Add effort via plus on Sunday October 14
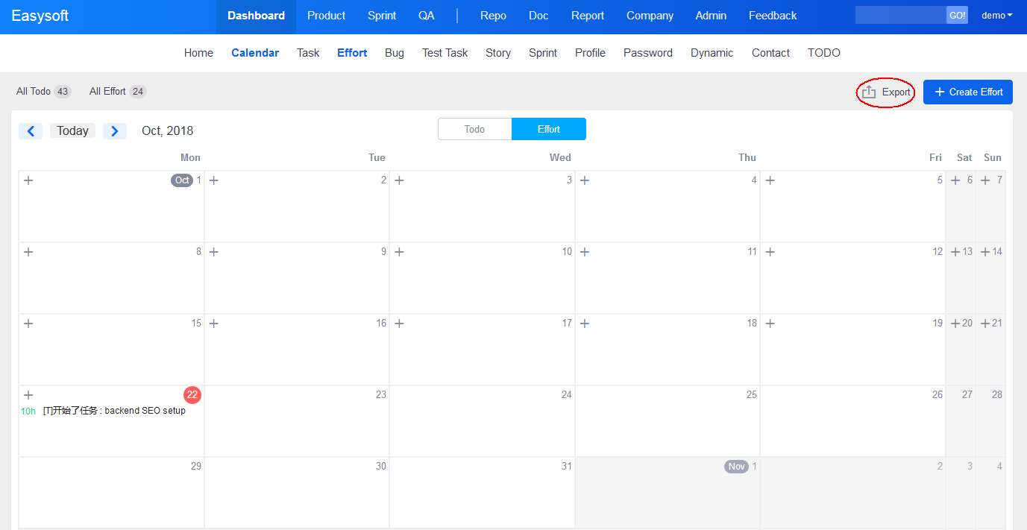 [985, 252]
